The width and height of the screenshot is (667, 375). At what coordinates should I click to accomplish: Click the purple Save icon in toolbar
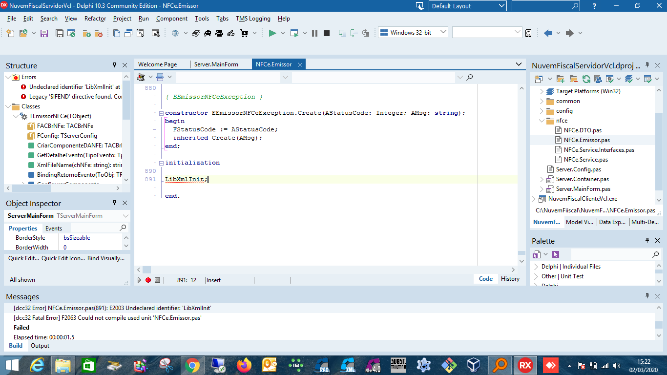(44, 33)
